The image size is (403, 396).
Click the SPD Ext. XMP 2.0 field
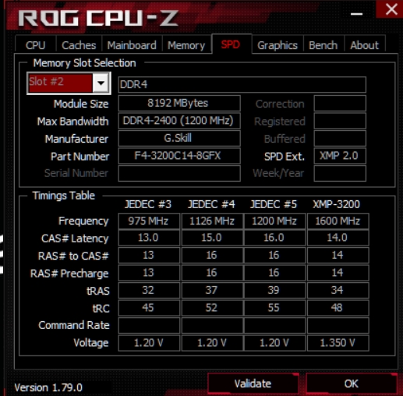340,156
